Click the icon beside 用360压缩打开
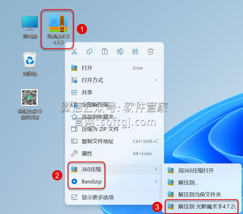Image resolution: width=243 pixels, height=214 pixels. (171, 170)
